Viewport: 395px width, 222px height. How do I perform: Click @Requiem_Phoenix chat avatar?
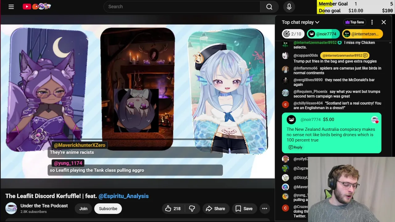click(x=285, y=92)
